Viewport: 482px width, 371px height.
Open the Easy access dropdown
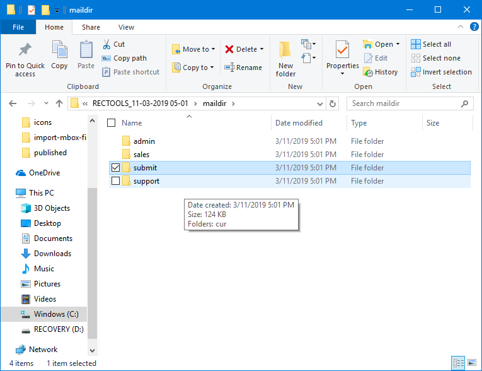308,57
